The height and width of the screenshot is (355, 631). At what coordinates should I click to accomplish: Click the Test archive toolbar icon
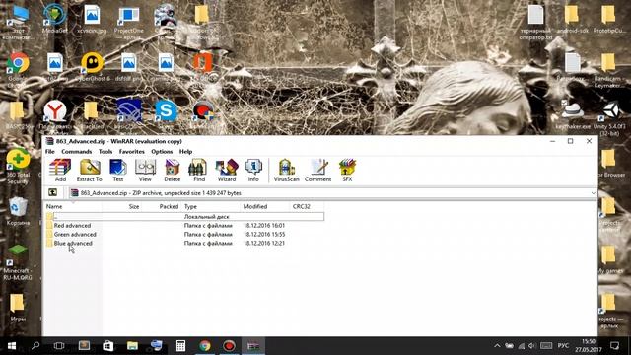tap(118, 171)
